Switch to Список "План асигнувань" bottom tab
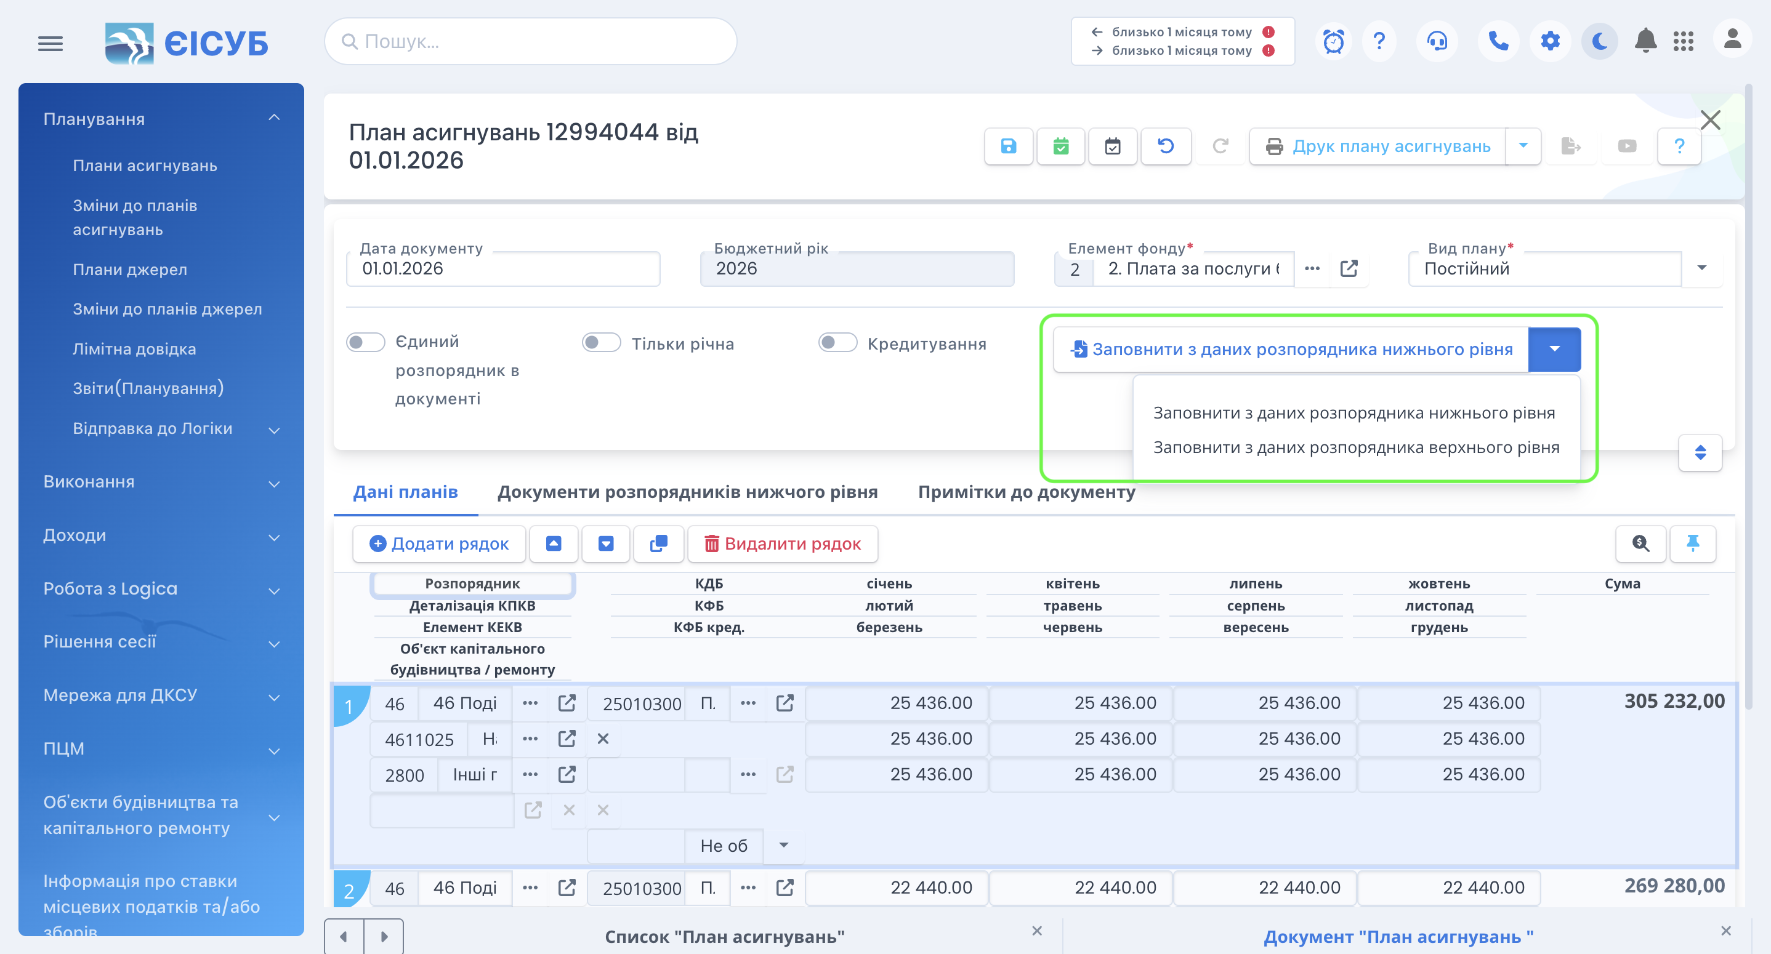 (725, 937)
